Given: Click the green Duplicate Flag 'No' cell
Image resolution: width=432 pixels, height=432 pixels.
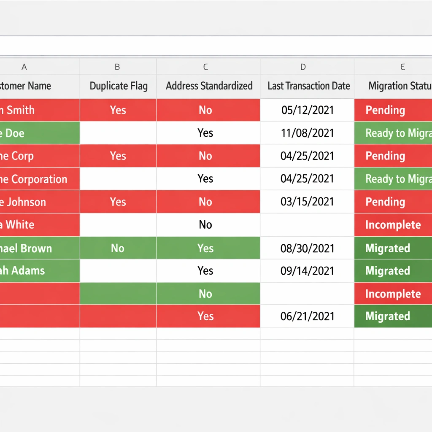Looking at the screenshot, I should coord(118,248).
